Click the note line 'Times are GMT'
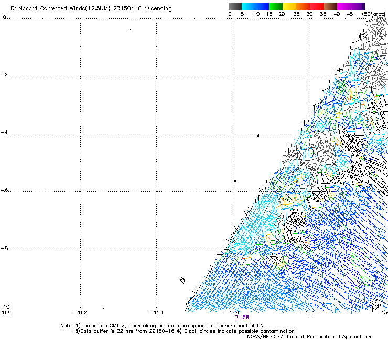Screen dimensions: 388x340 pyautogui.click(x=101, y=326)
